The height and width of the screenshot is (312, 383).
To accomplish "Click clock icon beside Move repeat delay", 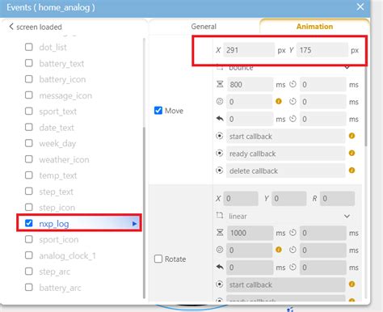I will [293, 102].
